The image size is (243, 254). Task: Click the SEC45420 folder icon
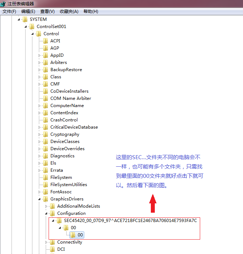(x=59, y=221)
